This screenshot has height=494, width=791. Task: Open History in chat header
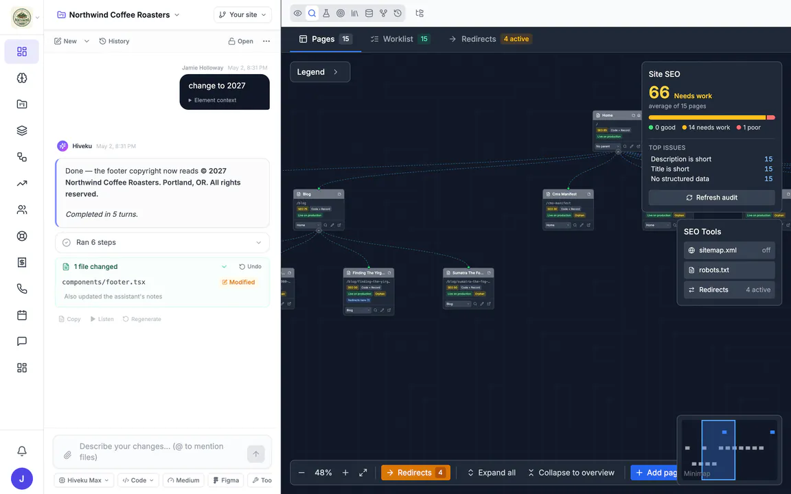click(114, 41)
